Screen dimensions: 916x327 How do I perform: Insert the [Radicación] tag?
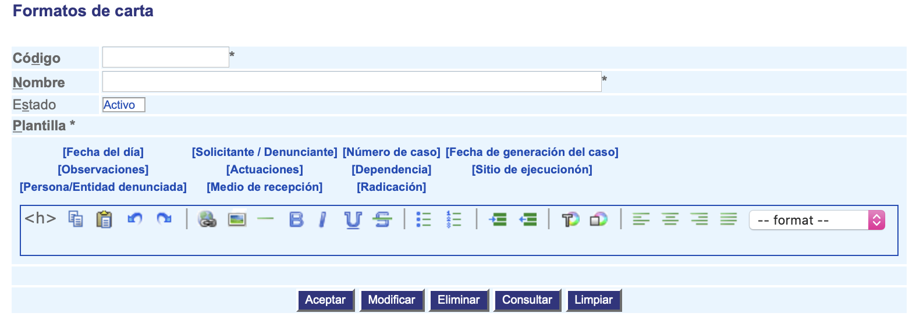392,187
